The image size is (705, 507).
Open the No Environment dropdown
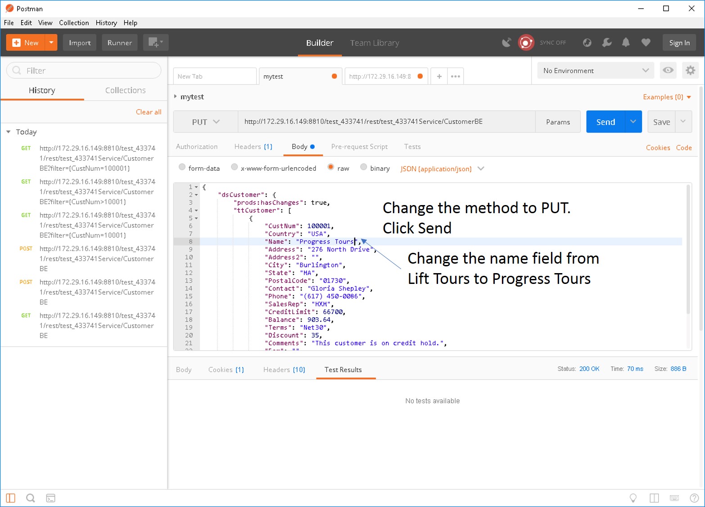coord(596,70)
